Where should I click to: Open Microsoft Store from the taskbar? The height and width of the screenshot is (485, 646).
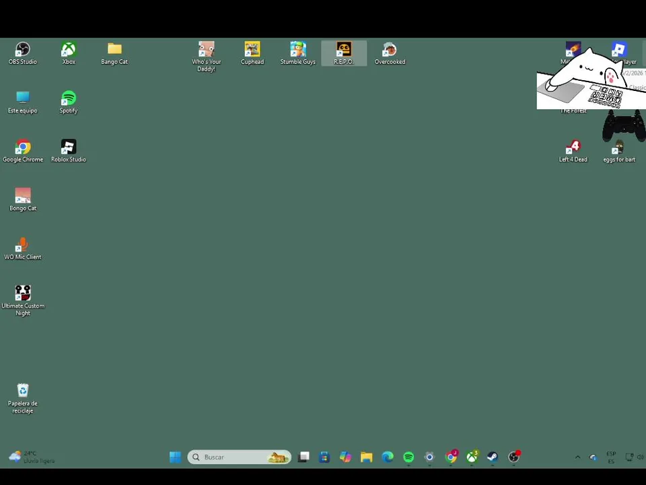tap(324, 457)
